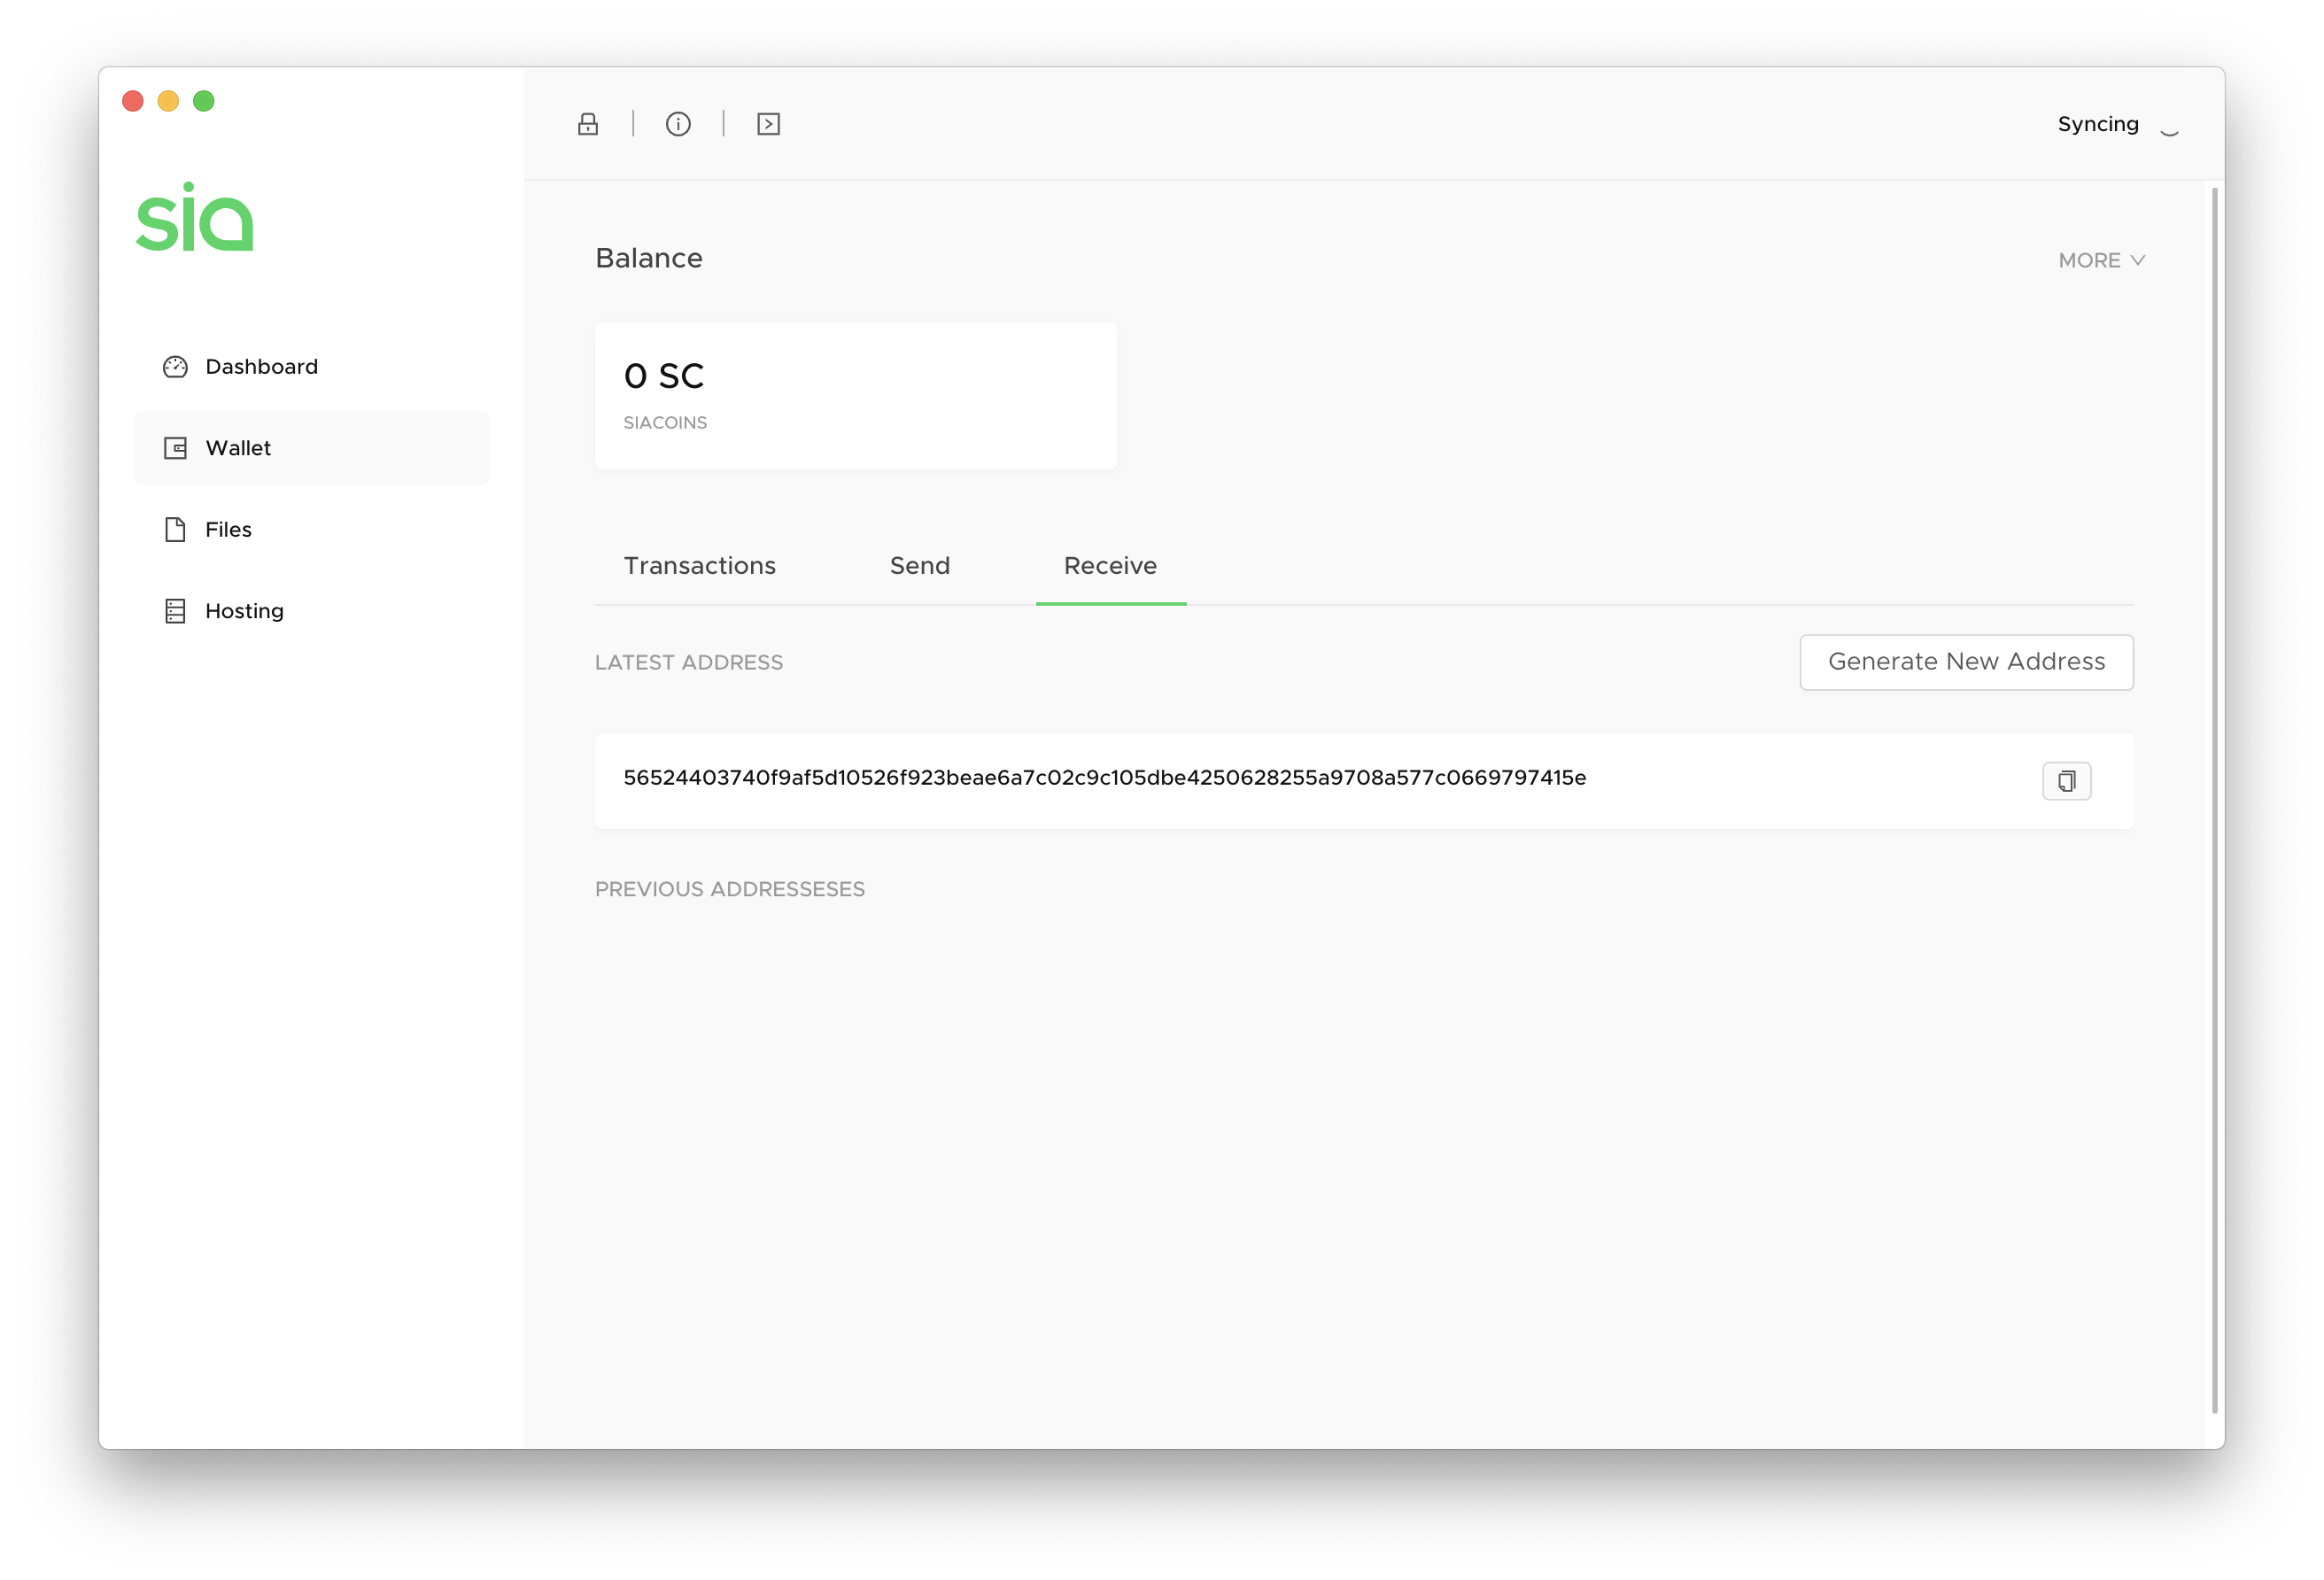Click the vertical scrollbar on the right
The width and height of the screenshot is (2324, 1580).
point(2215,800)
